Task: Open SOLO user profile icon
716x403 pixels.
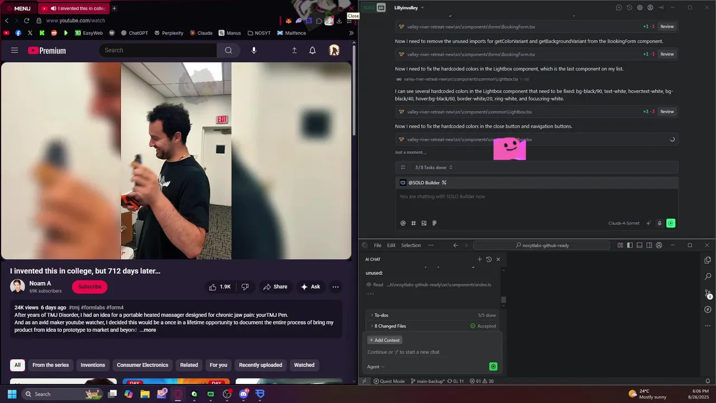Action: [650, 8]
